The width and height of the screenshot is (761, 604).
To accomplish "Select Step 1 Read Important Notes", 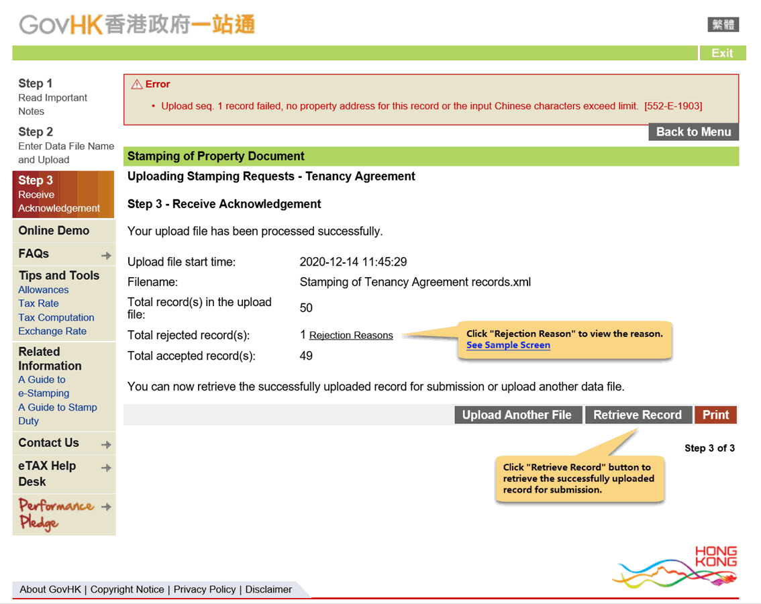I will tap(53, 97).
